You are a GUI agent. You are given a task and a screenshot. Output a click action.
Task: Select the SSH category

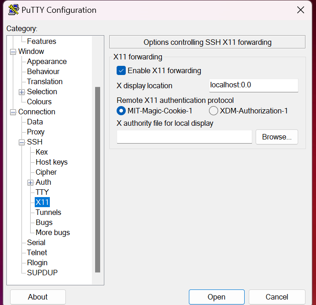point(35,142)
